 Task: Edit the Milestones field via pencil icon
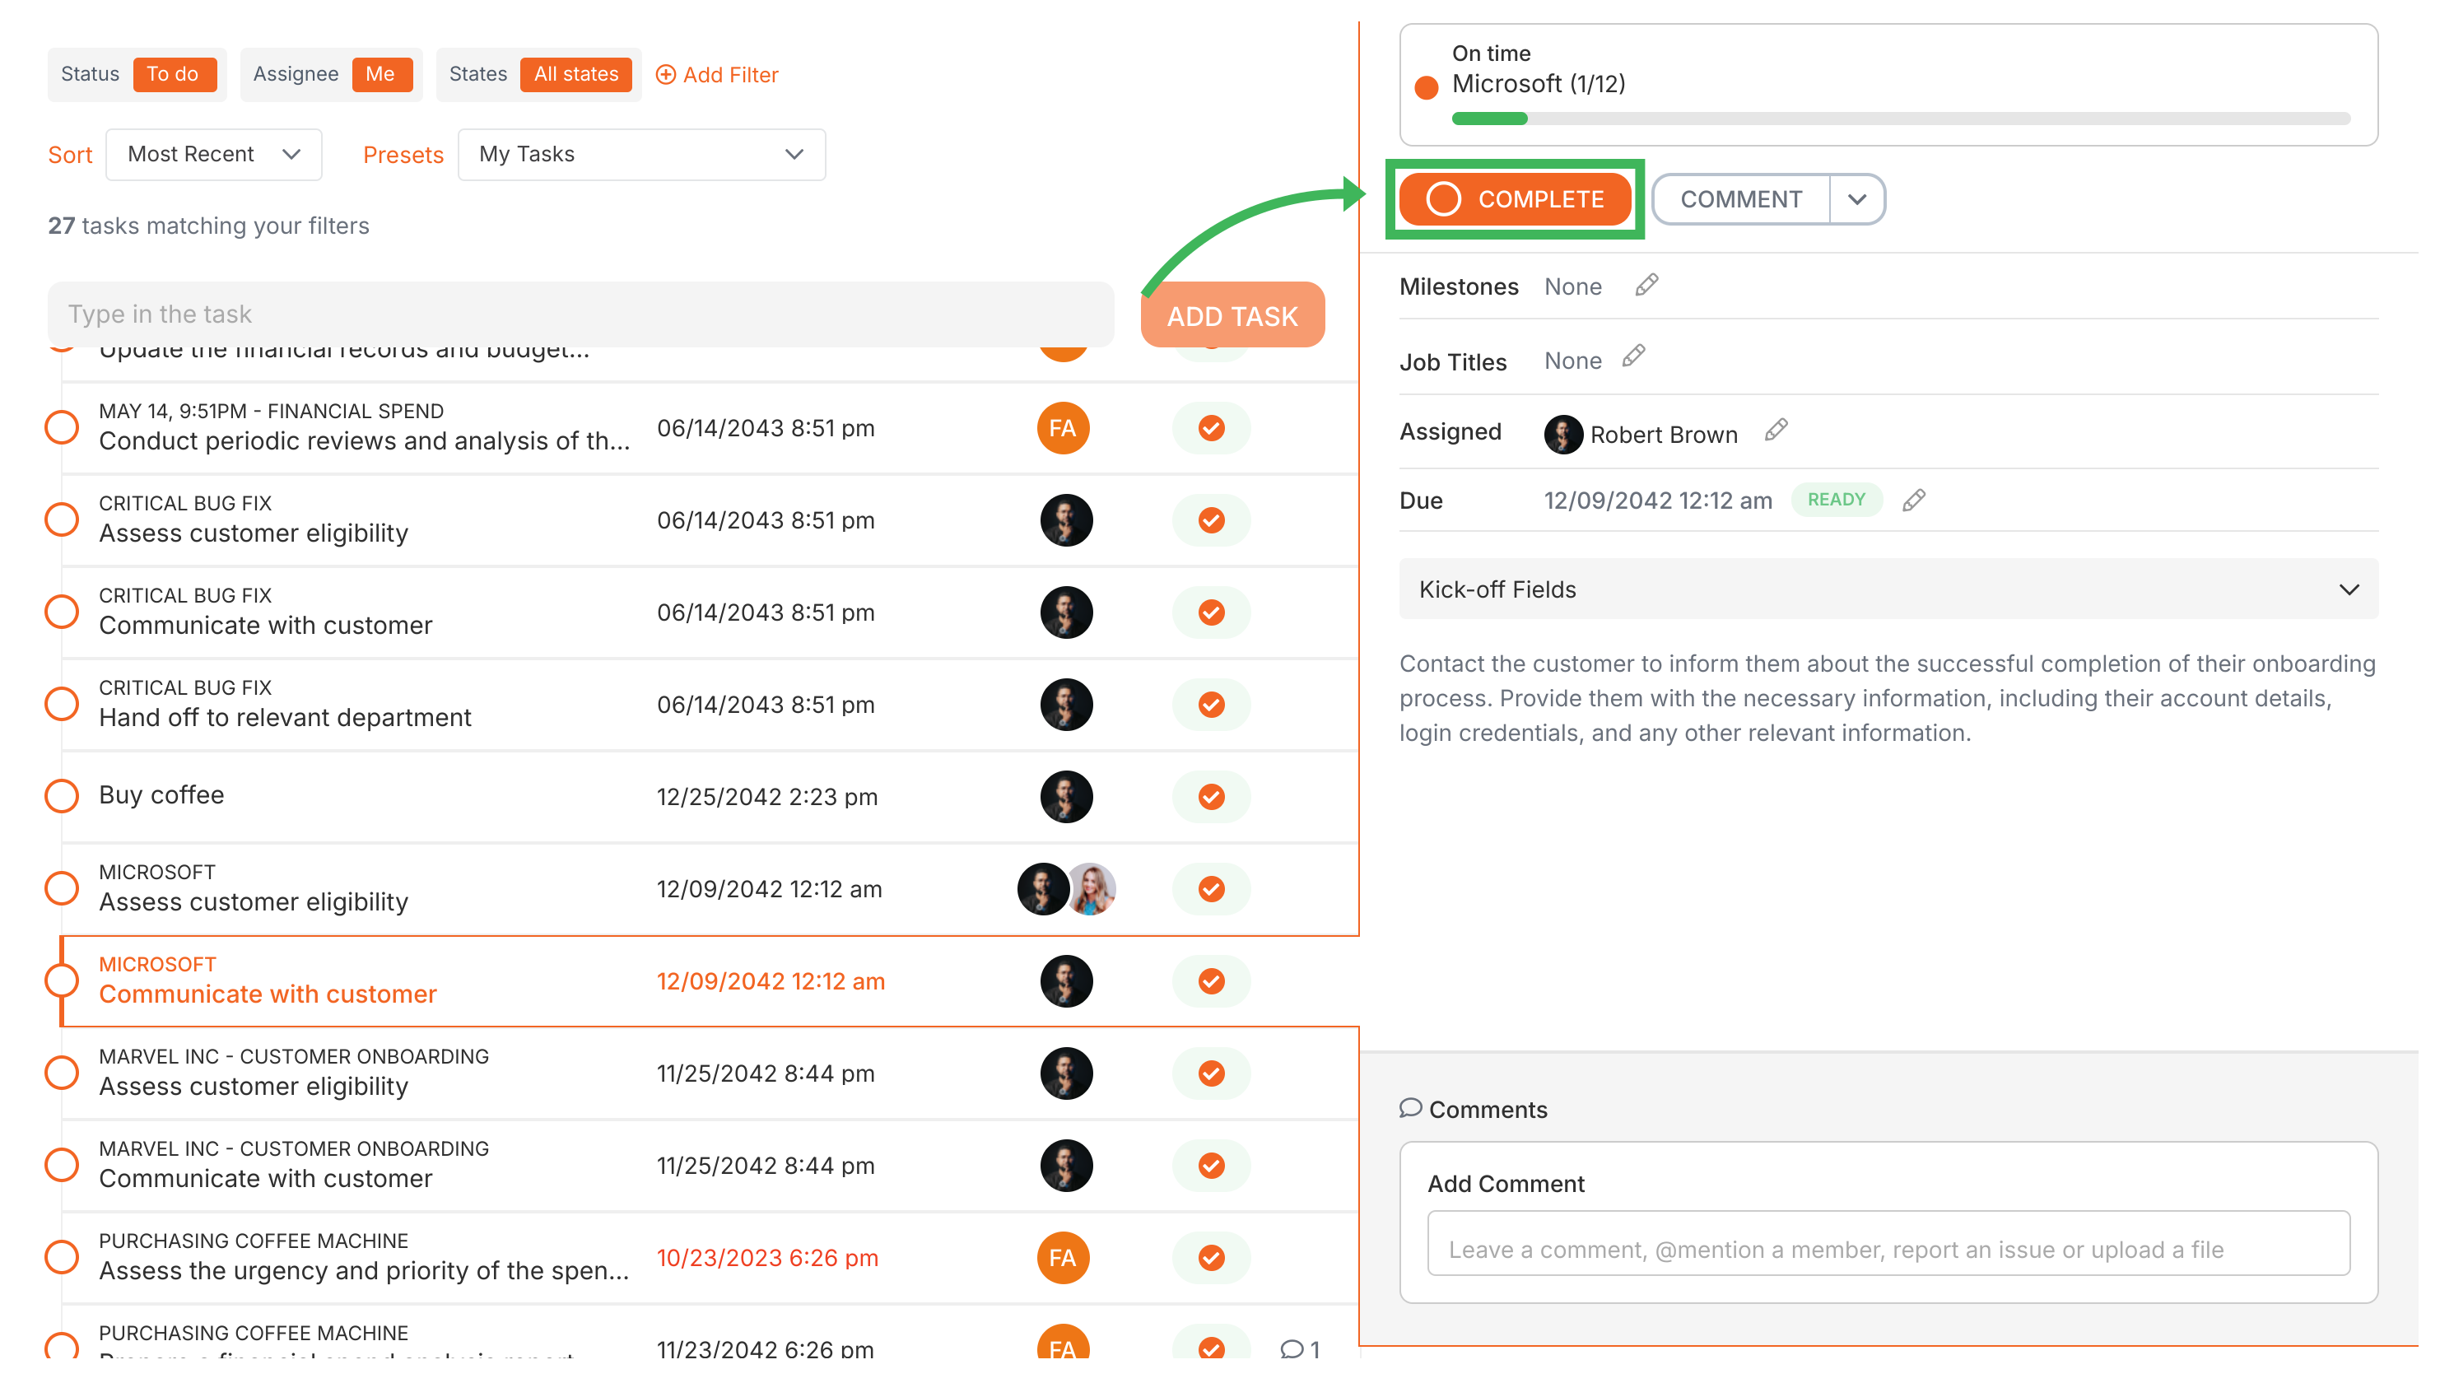click(1646, 285)
